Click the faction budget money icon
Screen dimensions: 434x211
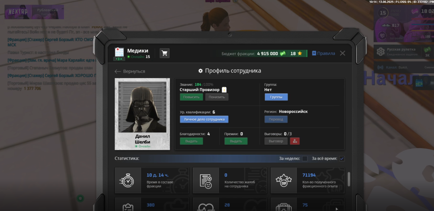(x=283, y=54)
